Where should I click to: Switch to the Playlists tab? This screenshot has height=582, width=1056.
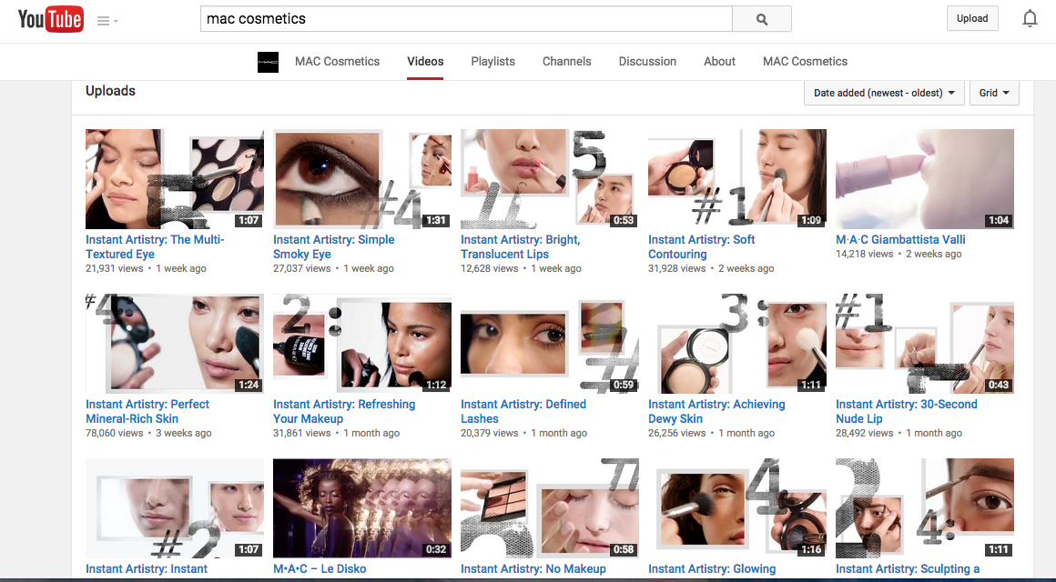(493, 61)
